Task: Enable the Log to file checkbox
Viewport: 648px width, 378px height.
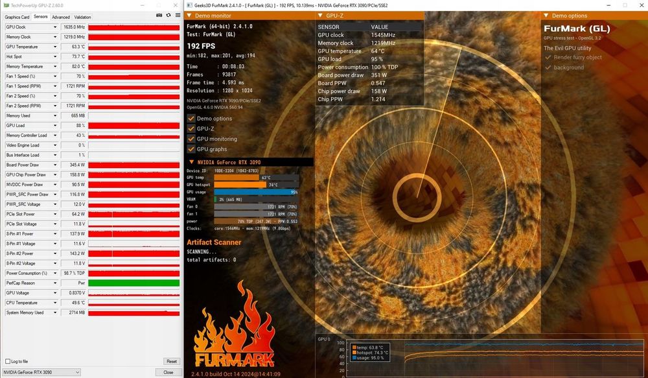Action: [7, 361]
